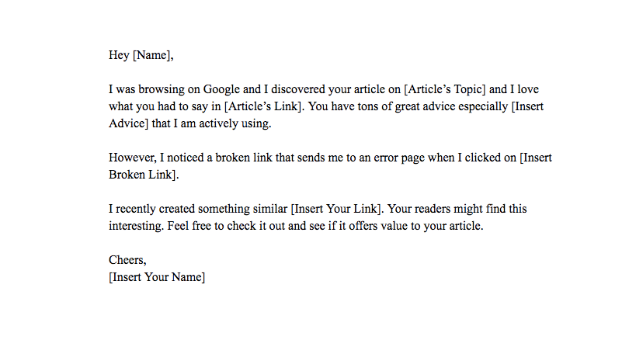Click the [Insert Your Link] placeholder

coord(336,209)
